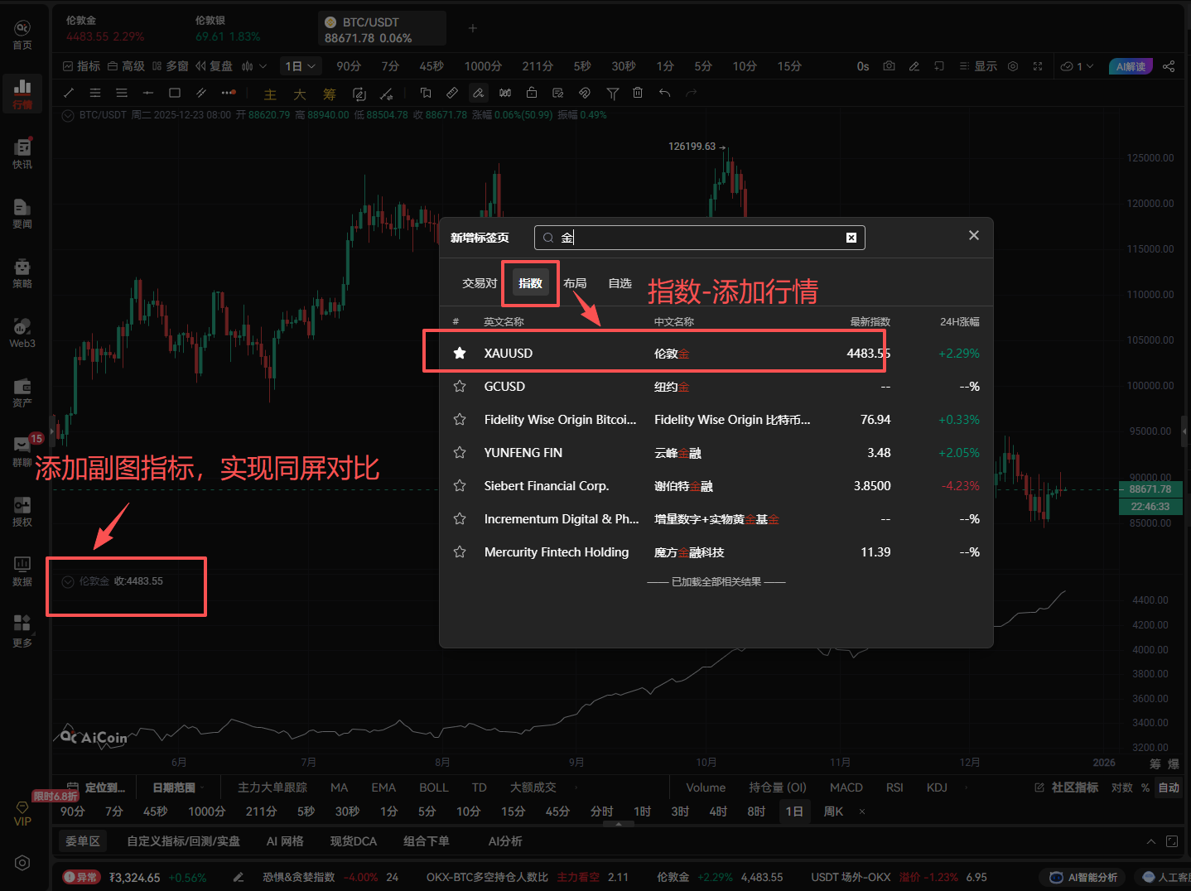The height and width of the screenshot is (891, 1191).
Task: Open the 资产 assets sidebar icon
Action: click(22, 393)
